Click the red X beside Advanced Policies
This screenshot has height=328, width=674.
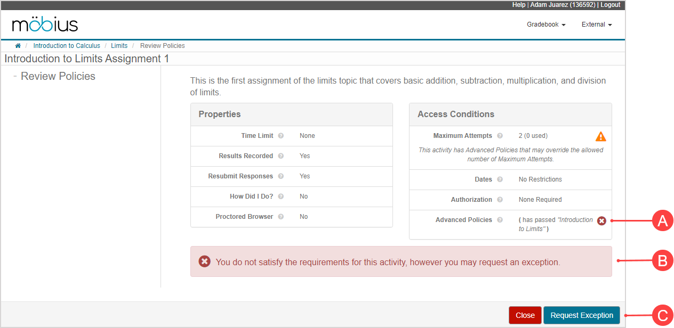point(601,220)
